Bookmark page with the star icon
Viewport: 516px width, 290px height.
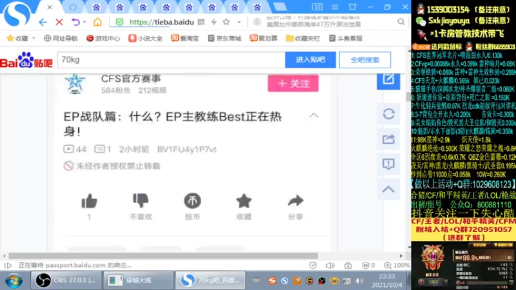coord(226,22)
